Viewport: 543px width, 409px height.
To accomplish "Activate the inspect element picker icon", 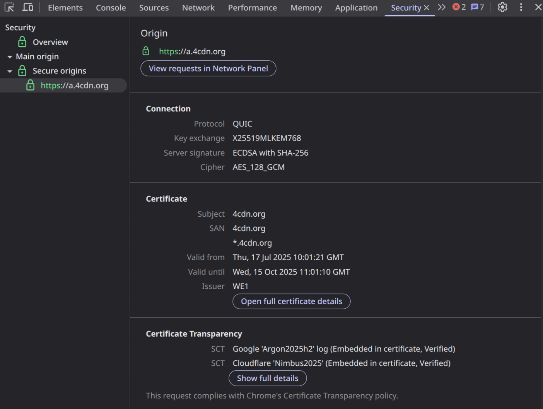I will click(x=9, y=7).
